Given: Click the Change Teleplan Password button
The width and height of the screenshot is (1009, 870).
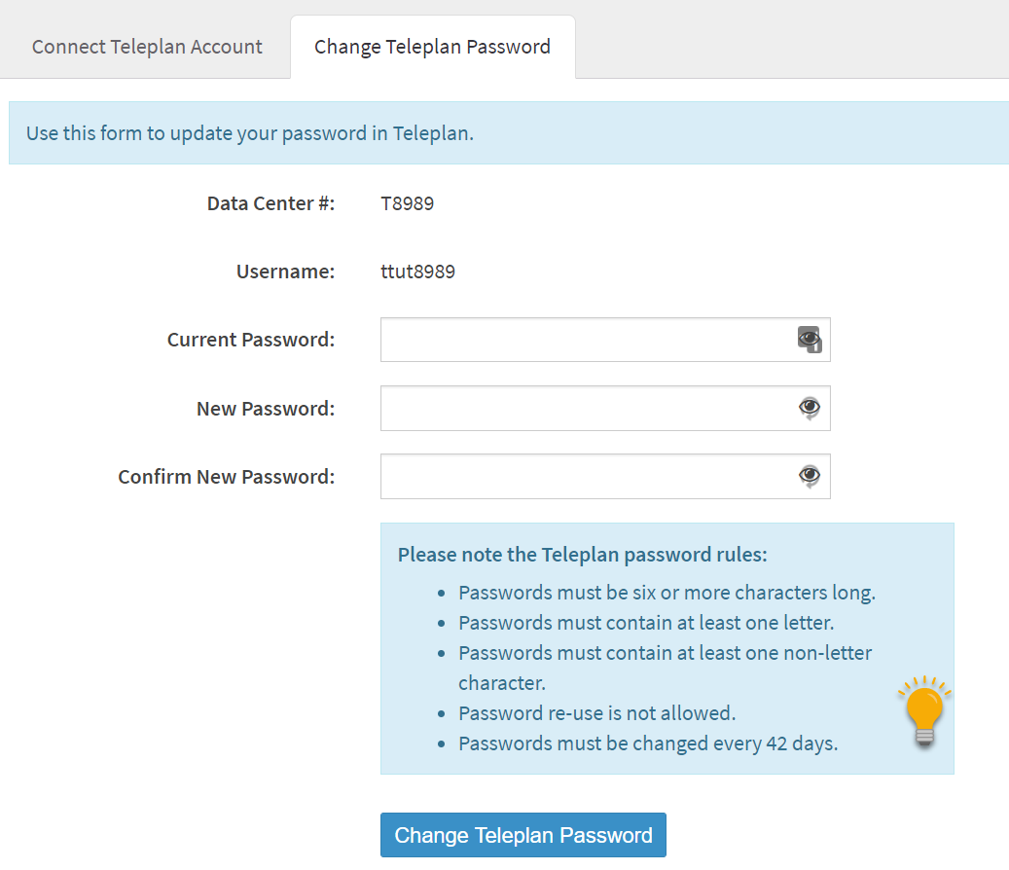Looking at the screenshot, I should coord(523,835).
